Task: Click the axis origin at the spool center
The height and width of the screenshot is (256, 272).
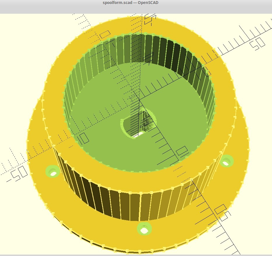Action: [x=139, y=100]
